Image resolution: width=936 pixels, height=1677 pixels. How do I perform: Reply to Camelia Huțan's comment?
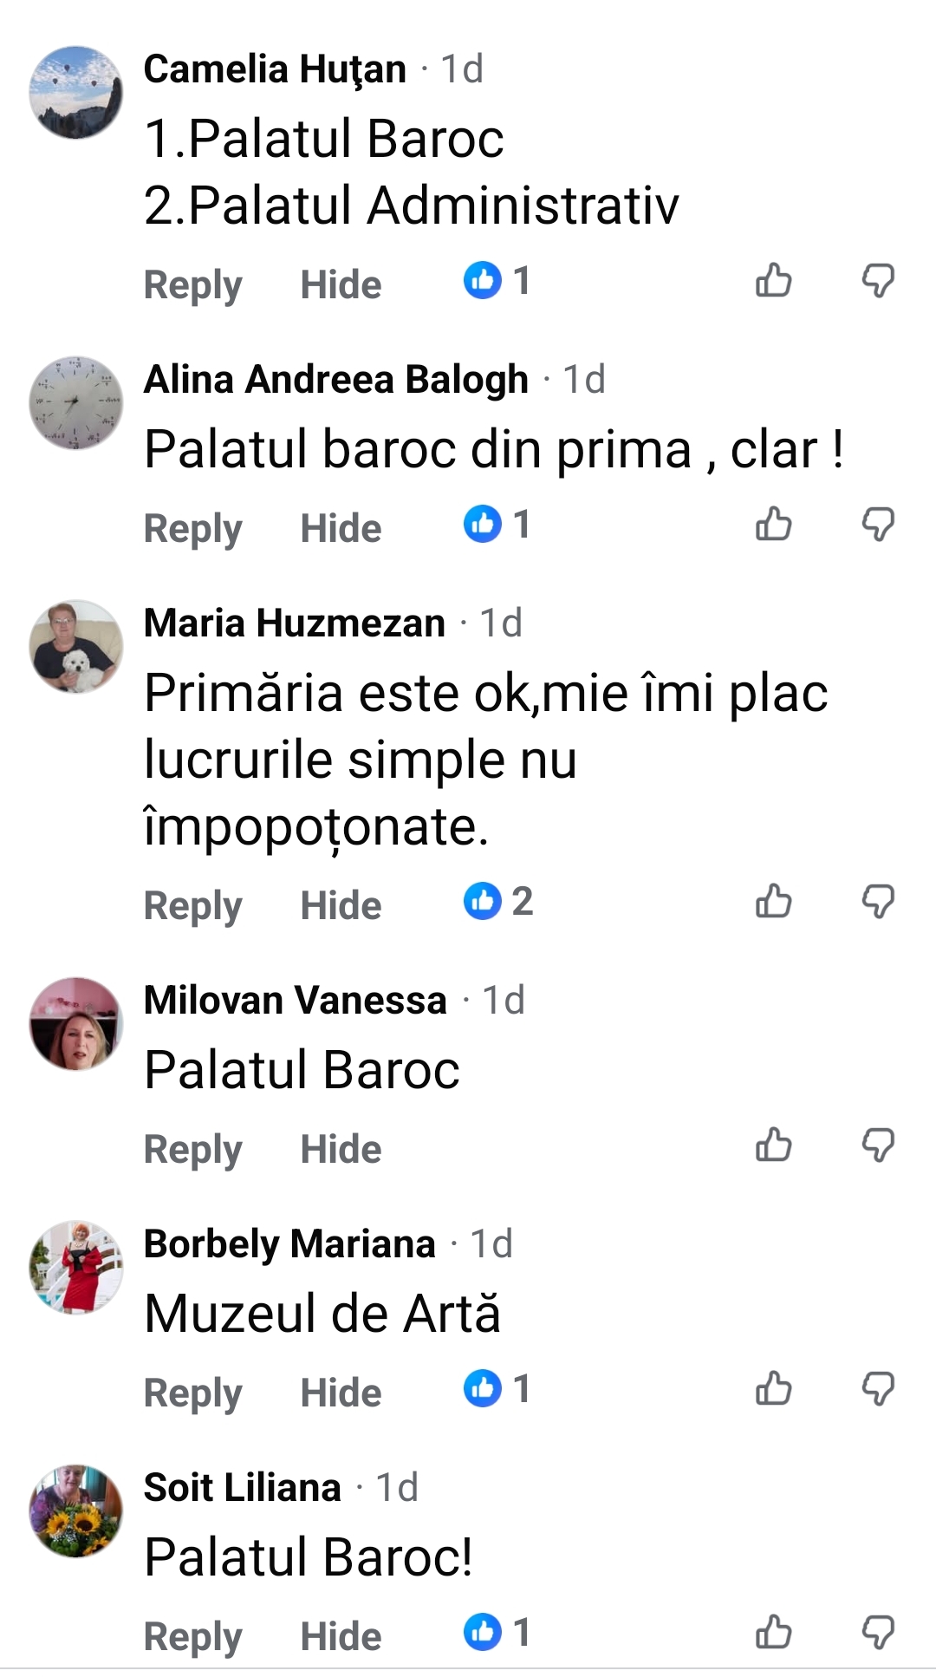[x=192, y=284]
